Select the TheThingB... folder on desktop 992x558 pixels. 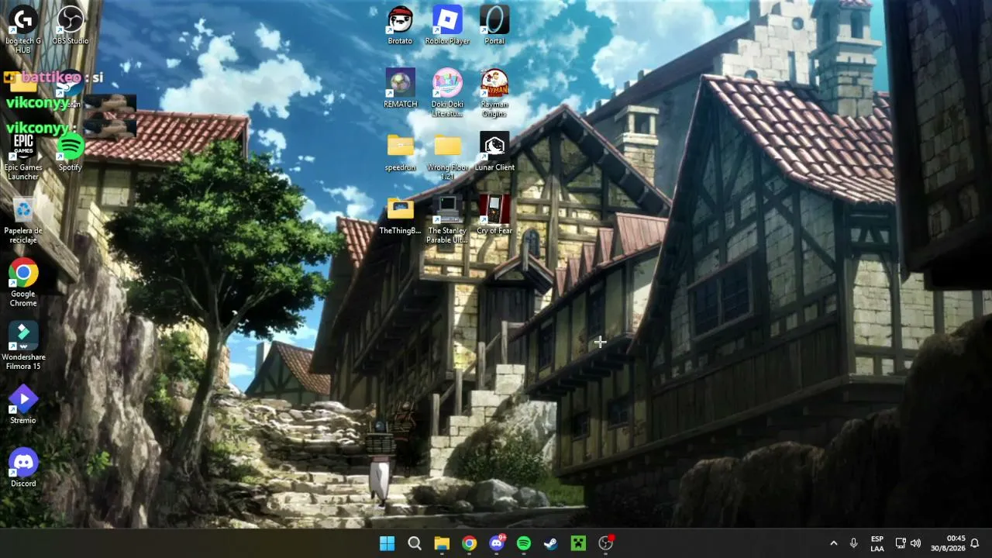pyautogui.click(x=400, y=215)
